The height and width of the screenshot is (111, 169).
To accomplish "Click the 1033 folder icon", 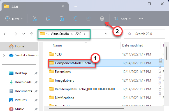I will (52, 54).
